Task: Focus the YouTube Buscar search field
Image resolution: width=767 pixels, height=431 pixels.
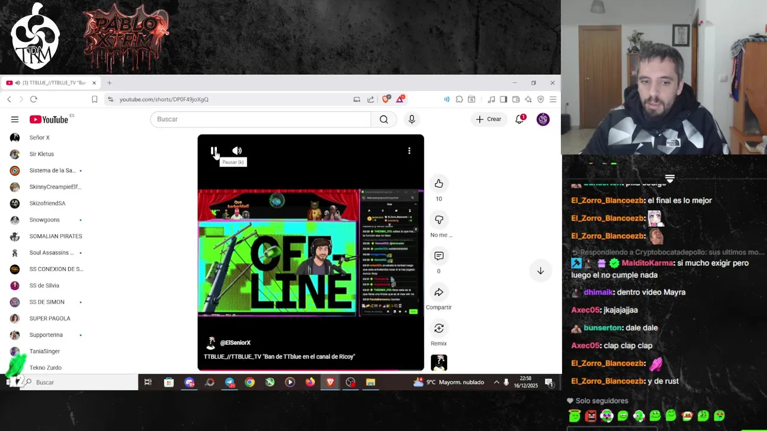Action: coord(261,119)
